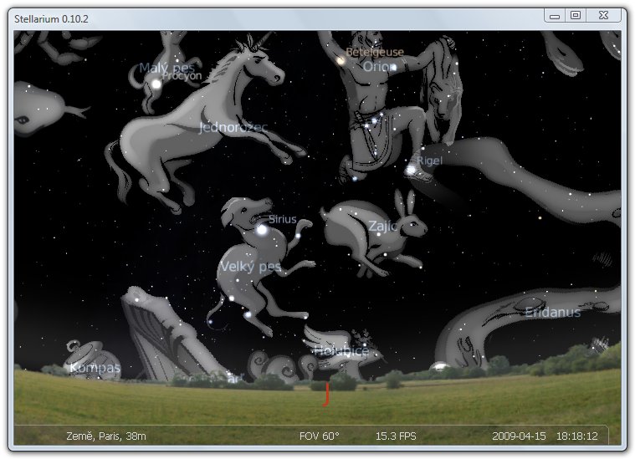
Task: Click the bright Rigel star
Action: point(411,171)
